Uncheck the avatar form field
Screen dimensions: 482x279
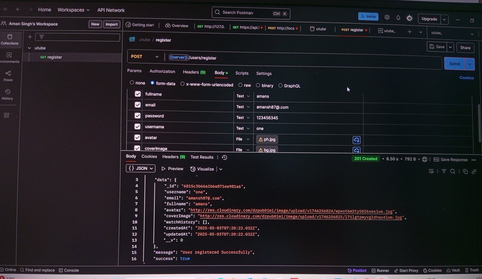tap(138, 138)
